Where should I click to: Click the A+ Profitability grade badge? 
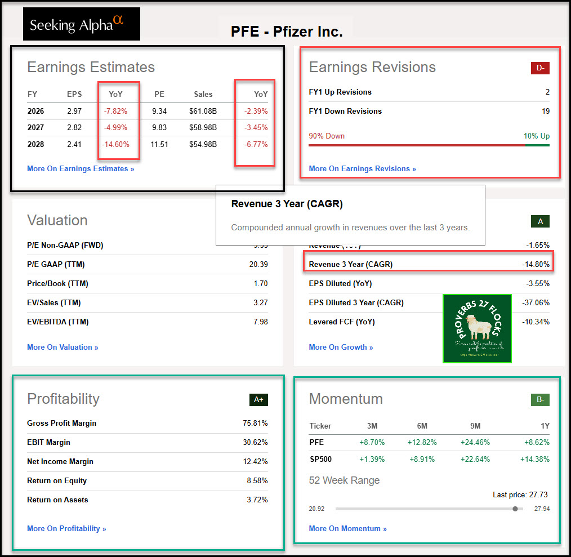click(x=258, y=400)
